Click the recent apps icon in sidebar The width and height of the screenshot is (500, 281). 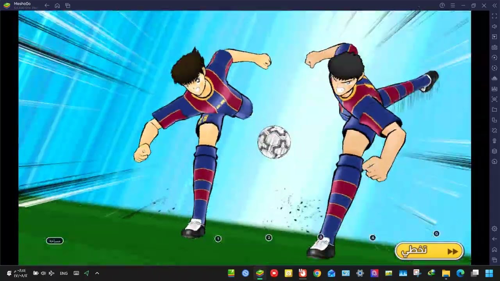tap(495, 260)
